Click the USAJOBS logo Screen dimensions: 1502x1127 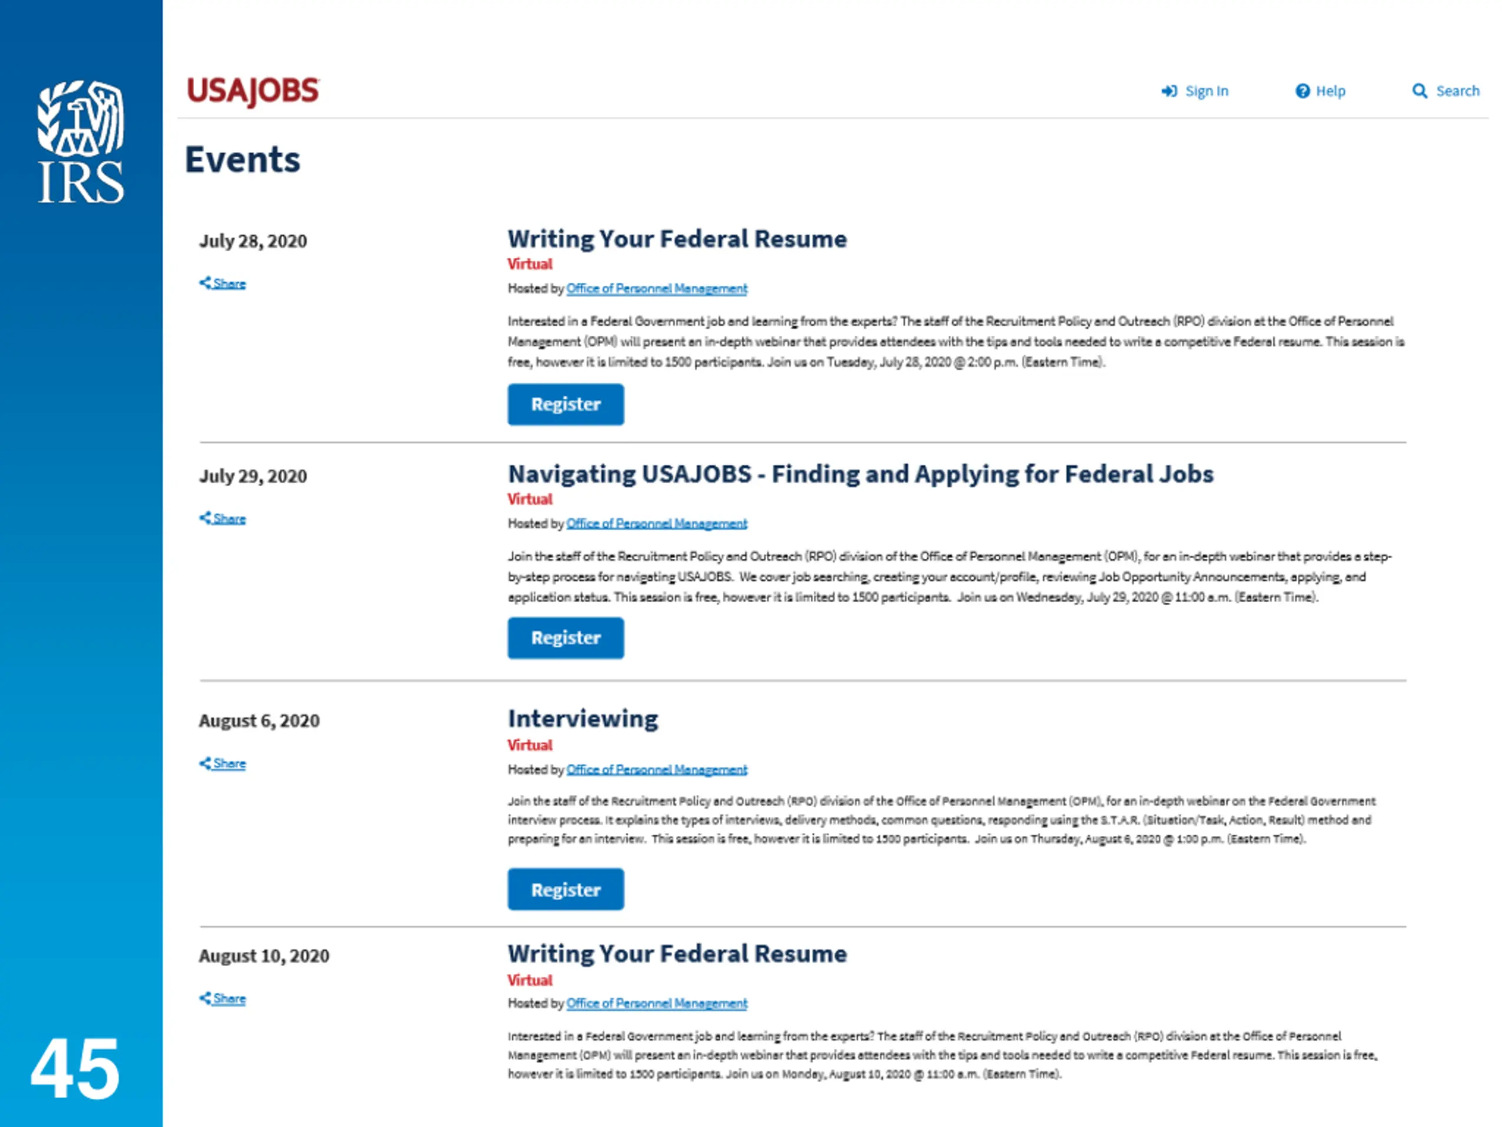pos(253,91)
